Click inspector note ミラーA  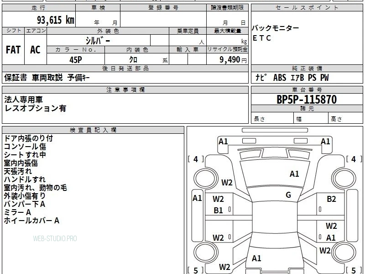click(x=17, y=212)
